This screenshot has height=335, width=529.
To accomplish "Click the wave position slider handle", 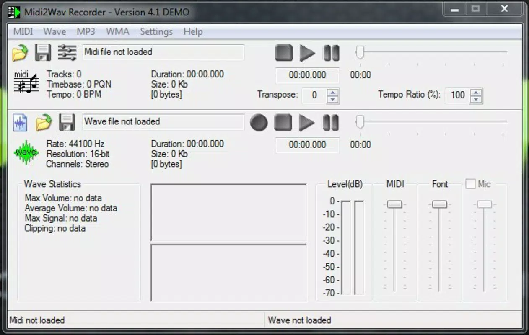I will [x=360, y=122].
